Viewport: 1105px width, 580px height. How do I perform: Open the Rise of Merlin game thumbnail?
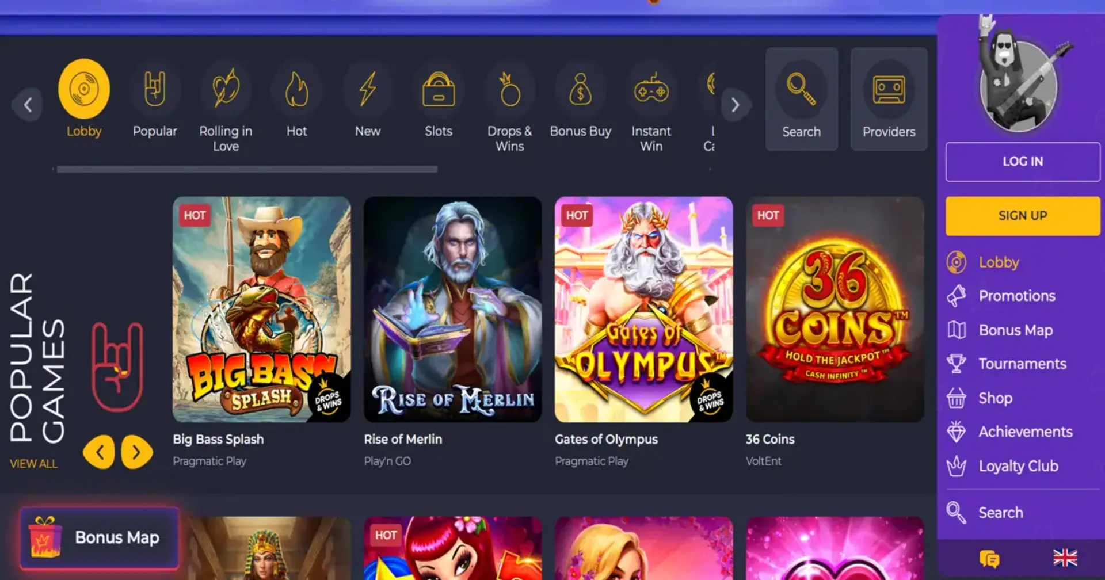coord(453,310)
